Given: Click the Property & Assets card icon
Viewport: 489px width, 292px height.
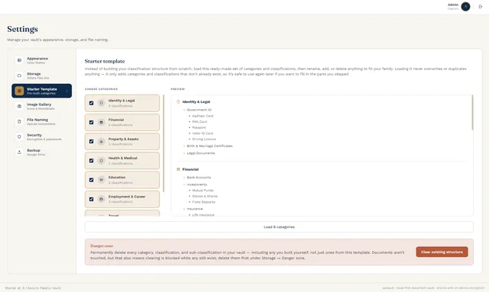Looking at the screenshot, I should [x=101, y=141].
